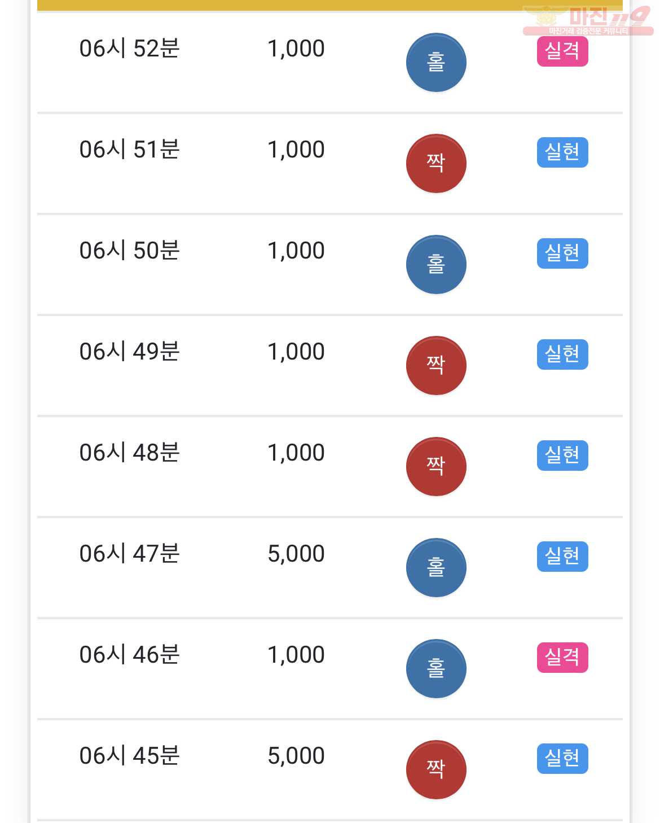Screen dimensions: 660x823
Task: Tap the pink 실격 badge at 06시 46분
Action: (562, 658)
